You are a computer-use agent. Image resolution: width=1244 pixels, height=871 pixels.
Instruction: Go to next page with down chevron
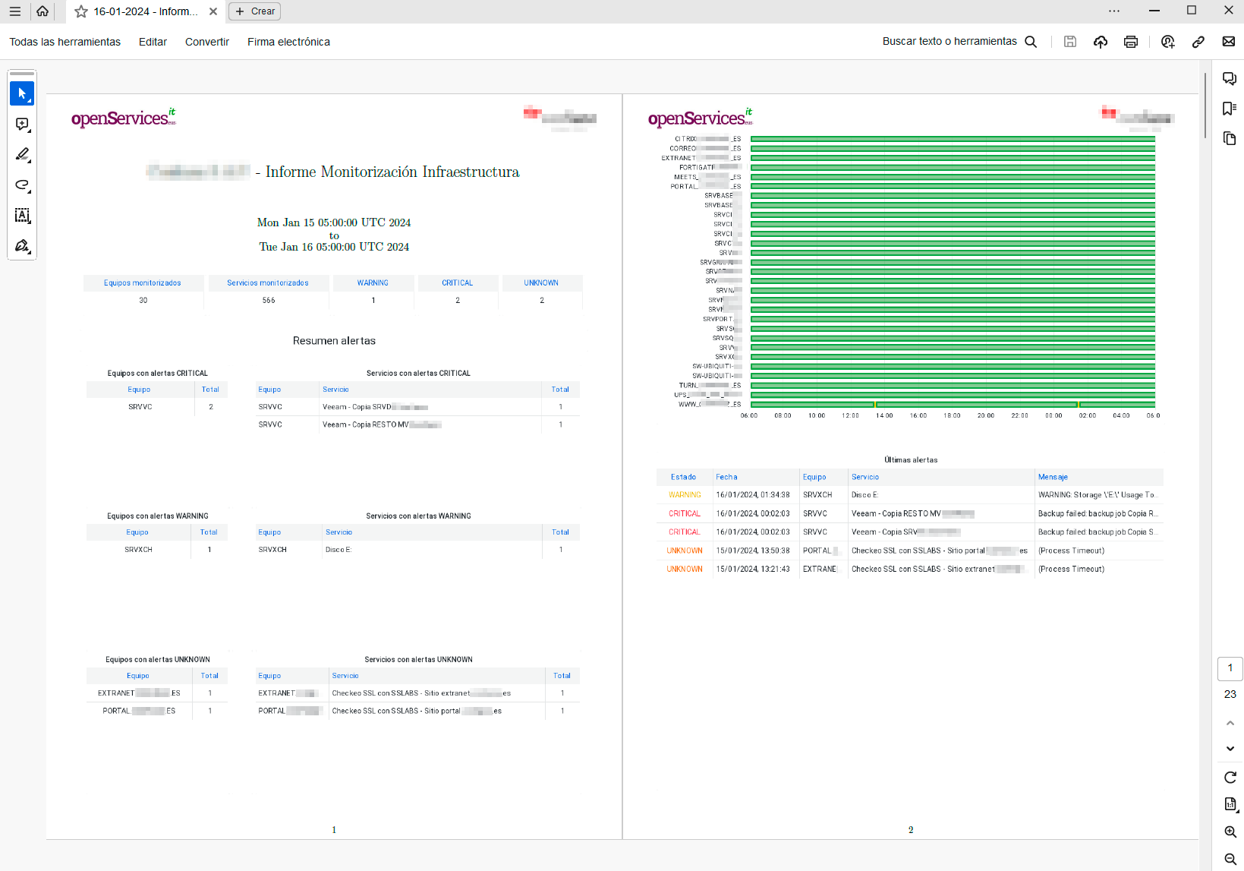1230,749
